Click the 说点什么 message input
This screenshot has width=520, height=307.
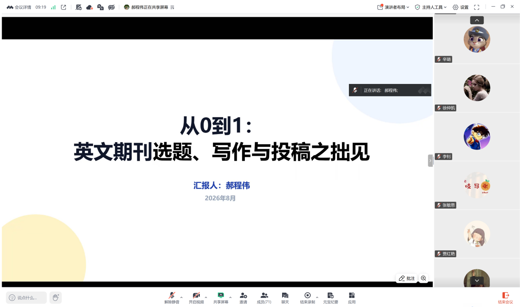tap(26, 298)
